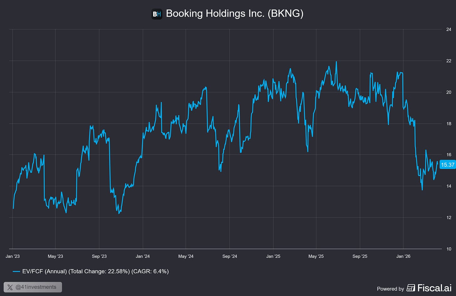Click the Fiscal.ai logo icon
456x296 pixels.
[x=411, y=288]
